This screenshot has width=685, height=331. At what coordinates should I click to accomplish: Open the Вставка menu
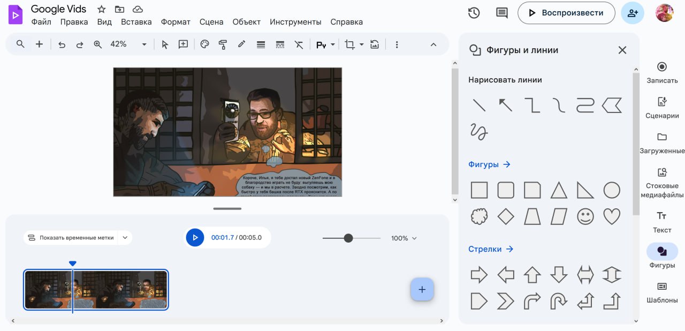pos(136,22)
